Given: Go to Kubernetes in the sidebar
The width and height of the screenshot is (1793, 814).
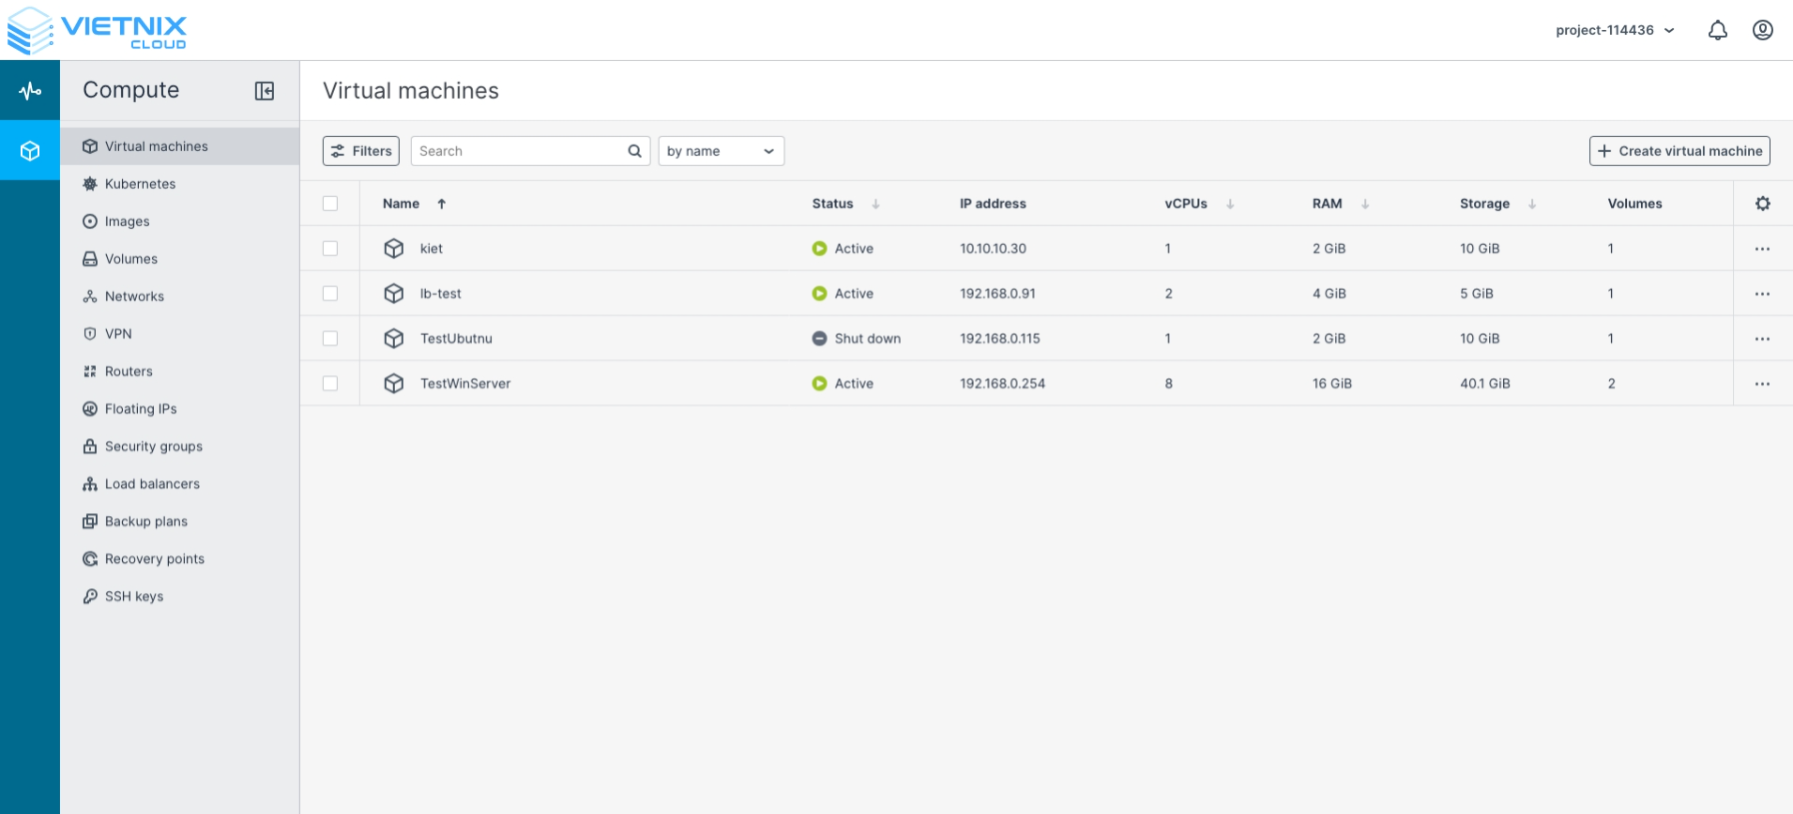Looking at the screenshot, I should (140, 184).
